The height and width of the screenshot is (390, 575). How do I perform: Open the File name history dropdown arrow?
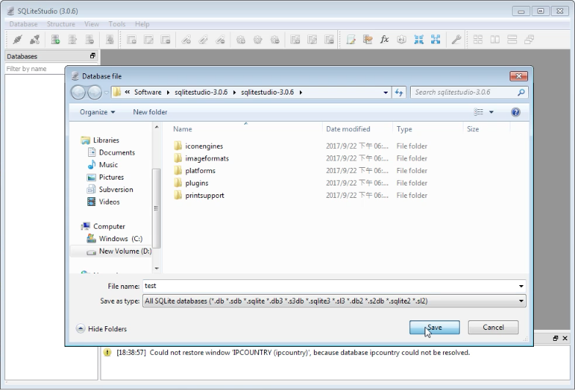(x=521, y=286)
